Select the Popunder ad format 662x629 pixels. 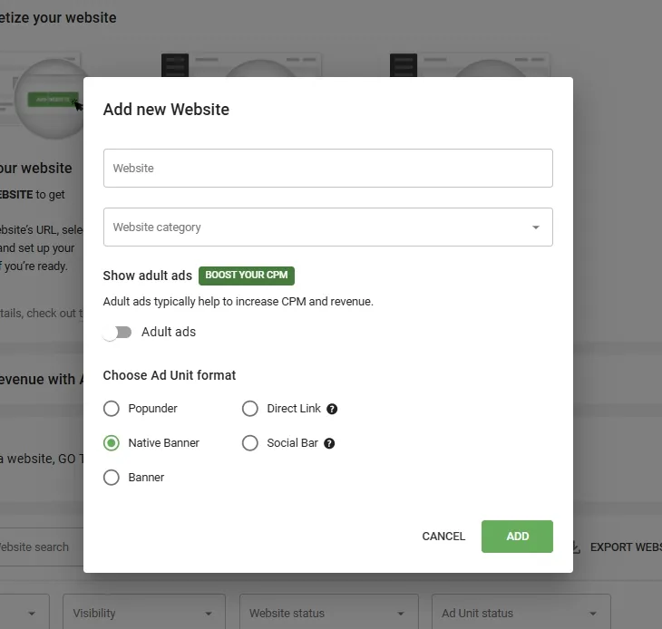[x=112, y=409]
